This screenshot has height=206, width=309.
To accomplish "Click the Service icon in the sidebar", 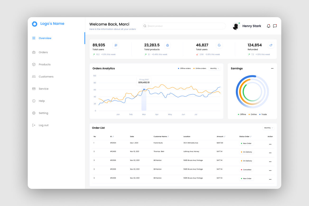I will click(x=34, y=89).
